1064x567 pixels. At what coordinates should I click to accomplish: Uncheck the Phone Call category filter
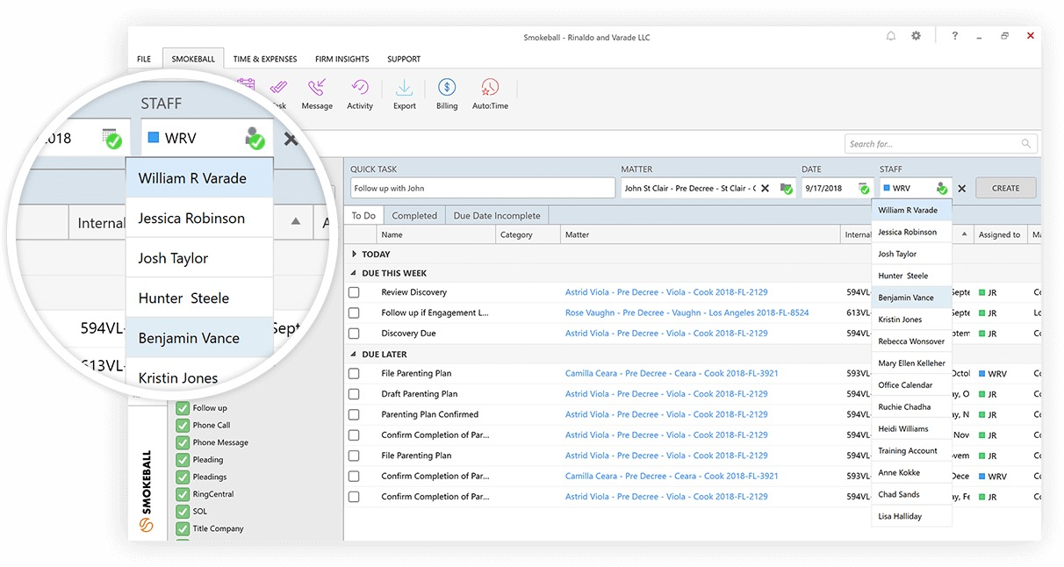click(183, 425)
